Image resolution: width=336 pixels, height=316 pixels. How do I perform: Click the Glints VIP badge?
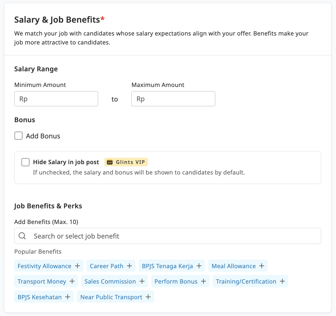(126, 162)
